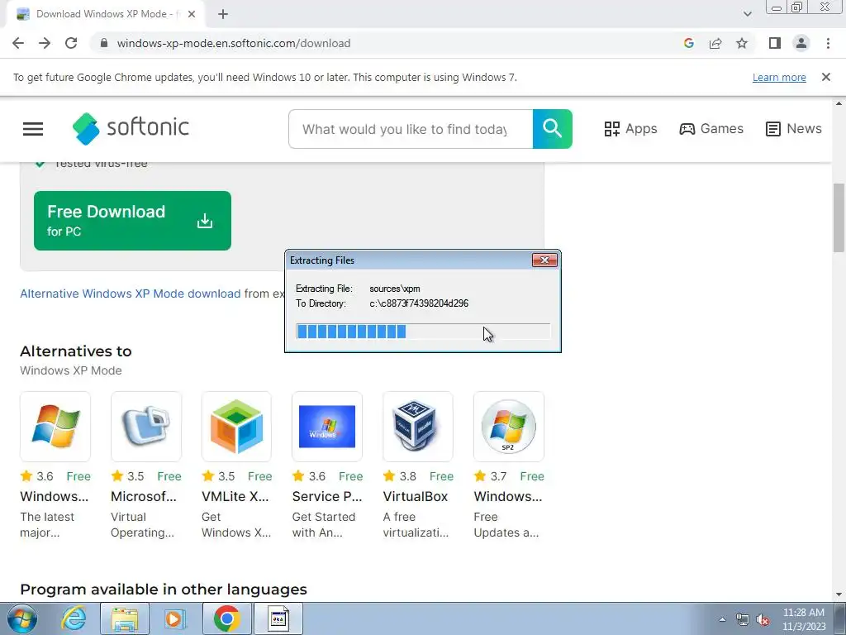The height and width of the screenshot is (635, 846).
Task: Click the extraction progress bar
Action: point(423,331)
